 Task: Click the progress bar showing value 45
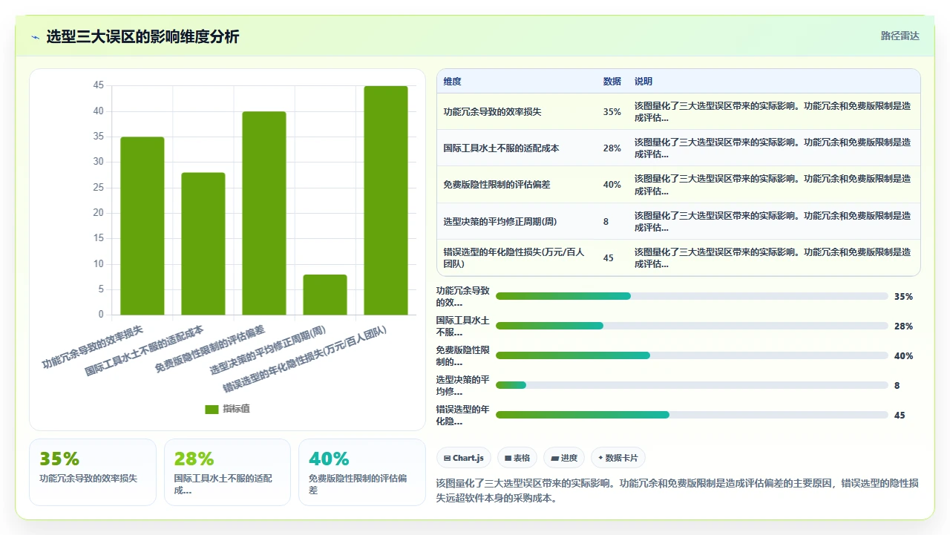pyautogui.click(x=692, y=415)
